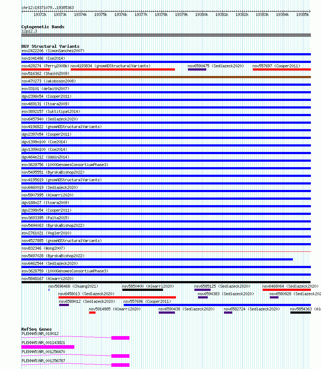This screenshot has width=321, height=369.
Task: Open the esv2422206 SimonSanchez2007 variant
Action: click(x=53, y=51)
